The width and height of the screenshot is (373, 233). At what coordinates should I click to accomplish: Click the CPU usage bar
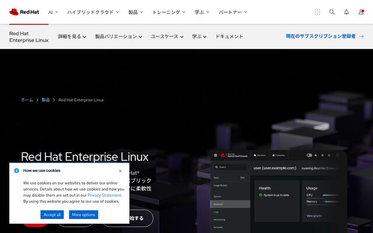[x=330, y=195]
